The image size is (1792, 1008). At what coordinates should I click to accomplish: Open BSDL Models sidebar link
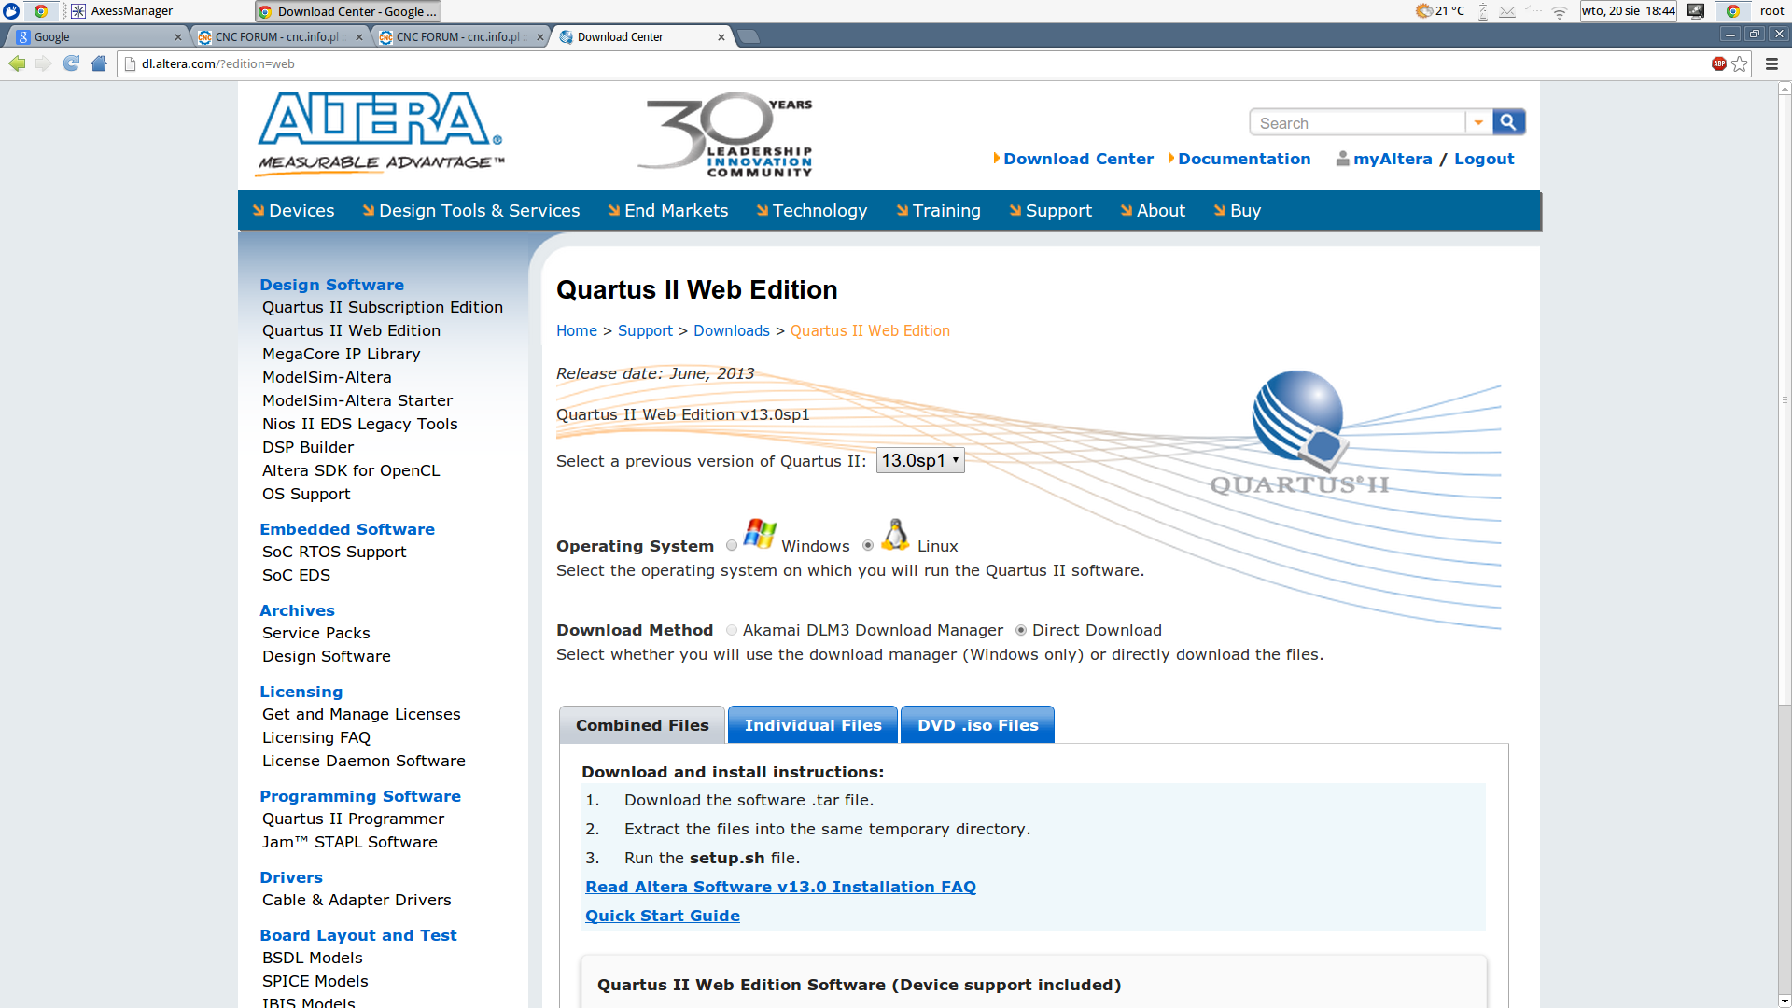tap(313, 958)
